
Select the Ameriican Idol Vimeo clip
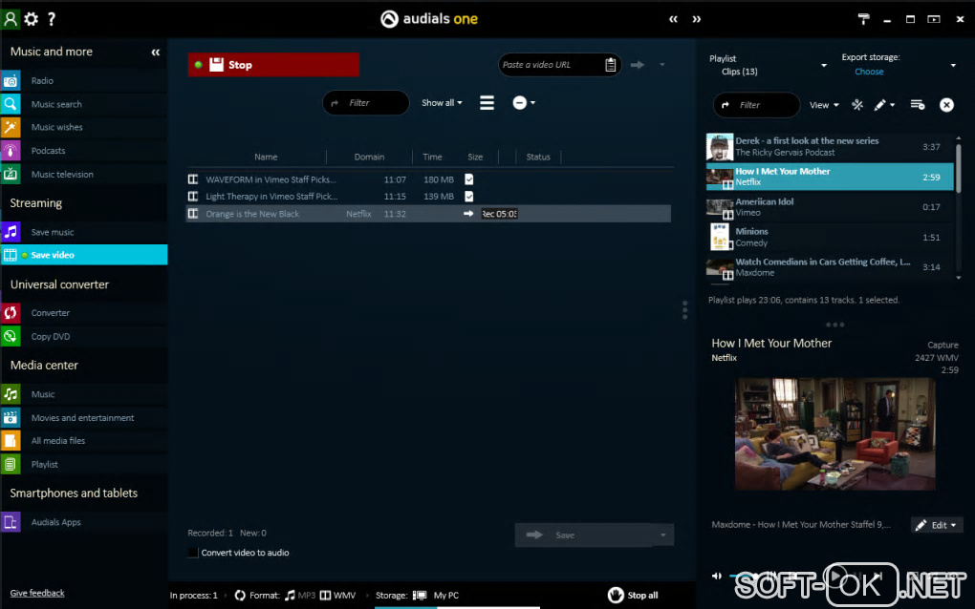830,207
